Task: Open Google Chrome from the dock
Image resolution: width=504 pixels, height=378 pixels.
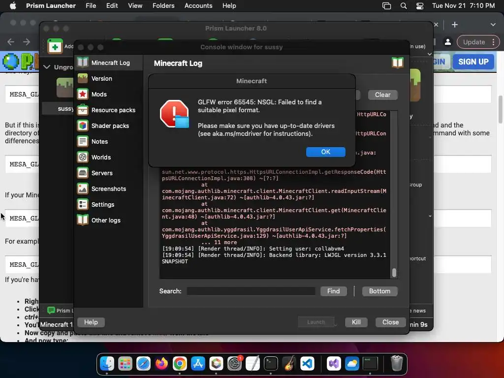Action: point(180,364)
